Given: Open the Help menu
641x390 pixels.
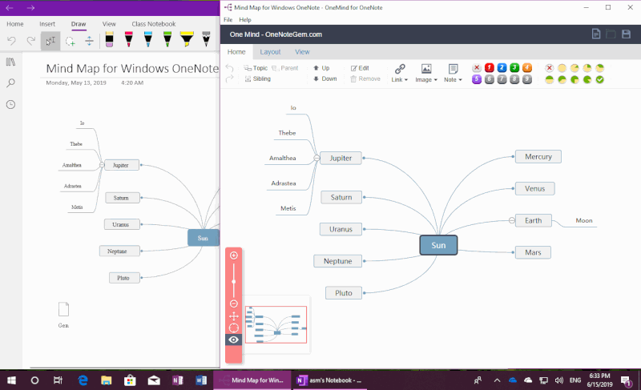Looking at the screenshot, I should point(245,19).
